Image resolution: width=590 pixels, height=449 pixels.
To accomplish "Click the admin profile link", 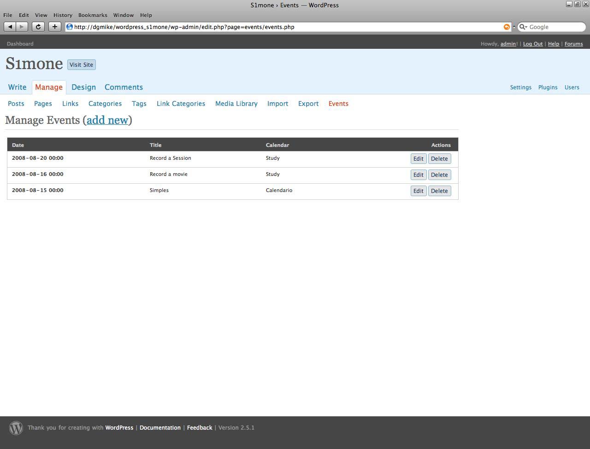I will 508,44.
